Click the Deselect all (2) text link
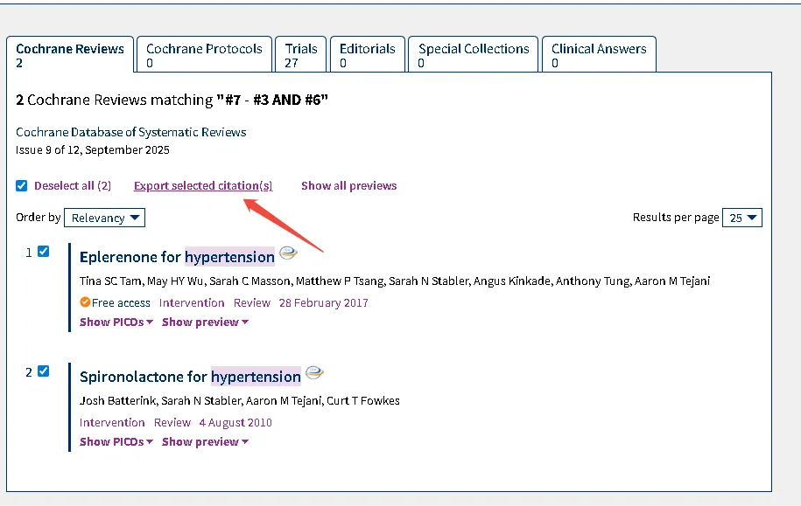This screenshot has height=506, width=801. 73,185
